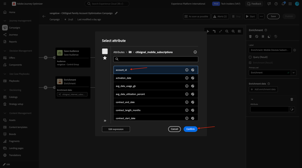
Task: Click the orthogonal connector icon on canvas toolbar
Action: [214, 31]
